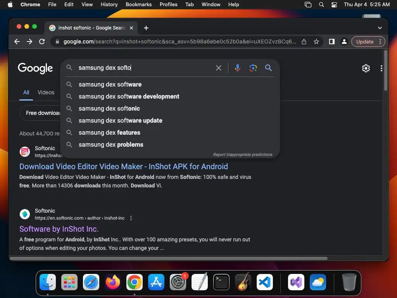Select the All results tab
397x298 pixels.
[x=26, y=92]
